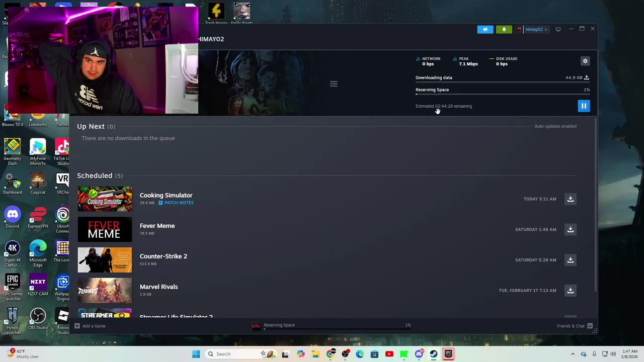The height and width of the screenshot is (362, 644).
Task: Open NZXT CAM desktop shortcut
Action: tap(38, 285)
